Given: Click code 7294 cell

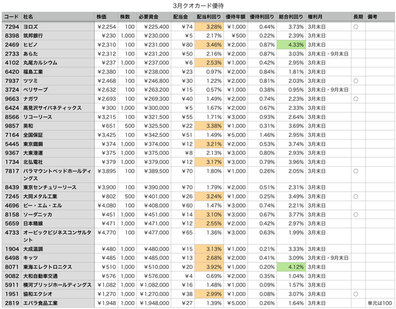Looking at the screenshot, I should point(12,27).
